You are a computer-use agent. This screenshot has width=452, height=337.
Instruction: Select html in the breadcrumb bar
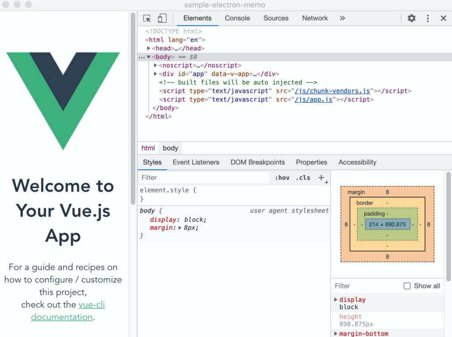pyautogui.click(x=148, y=148)
